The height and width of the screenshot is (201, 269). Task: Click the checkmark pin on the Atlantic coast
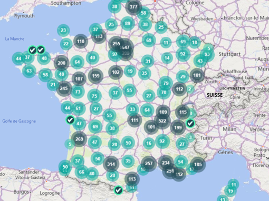tap(70, 120)
